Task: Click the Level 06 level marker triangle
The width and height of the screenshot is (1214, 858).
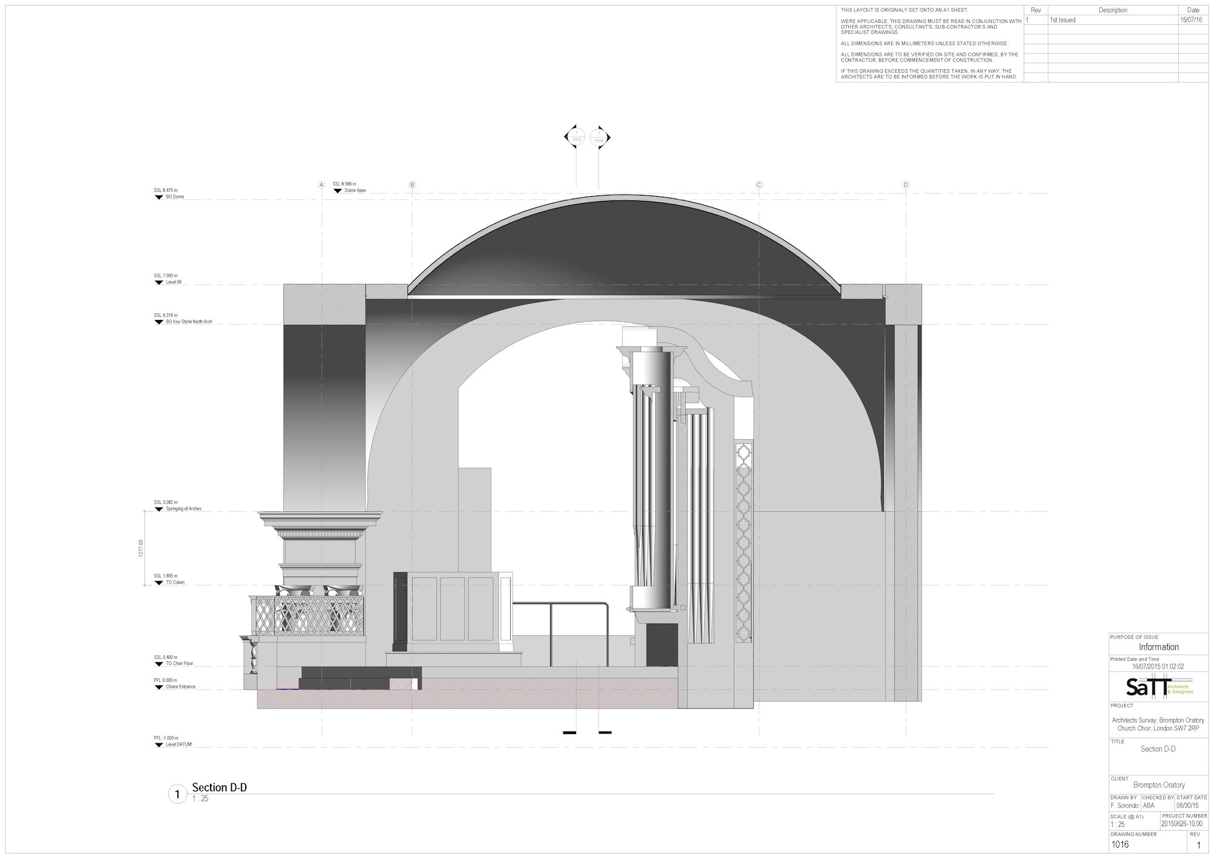Action: (x=159, y=282)
